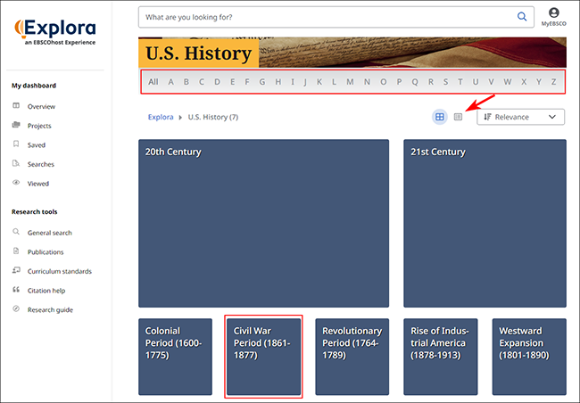
Task: Filter topics by letter M
Action: point(350,82)
